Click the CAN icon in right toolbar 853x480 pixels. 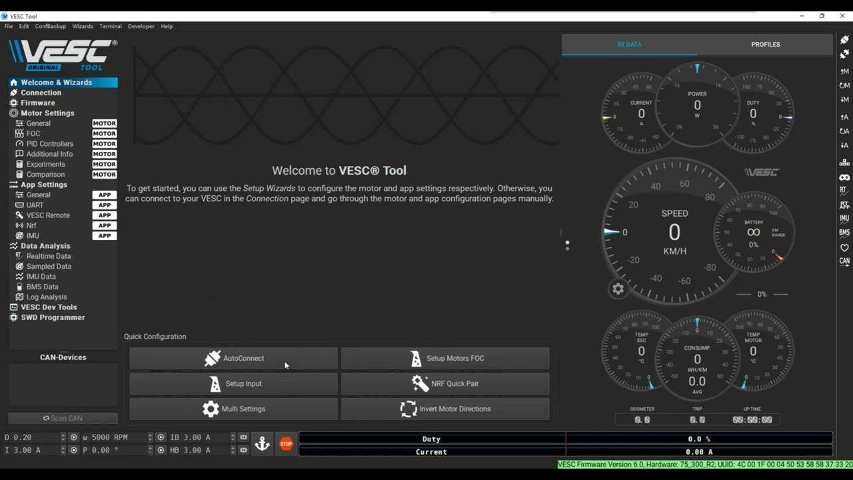click(x=844, y=261)
